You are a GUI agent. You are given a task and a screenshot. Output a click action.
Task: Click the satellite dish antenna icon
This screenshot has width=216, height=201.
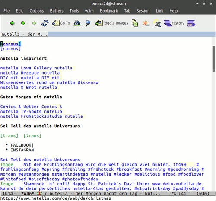click(x=157, y=23)
